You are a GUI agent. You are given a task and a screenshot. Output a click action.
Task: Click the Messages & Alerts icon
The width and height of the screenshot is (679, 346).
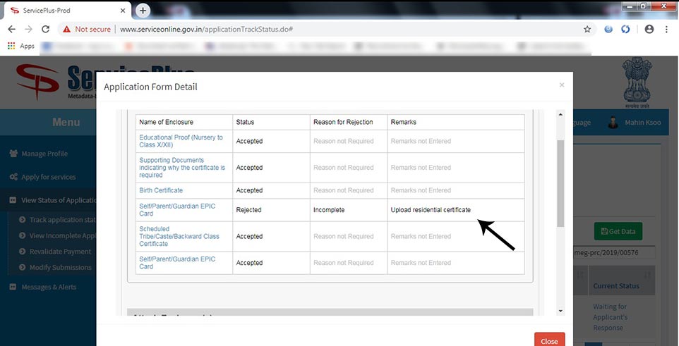pyautogui.click(x=13, y=287)
